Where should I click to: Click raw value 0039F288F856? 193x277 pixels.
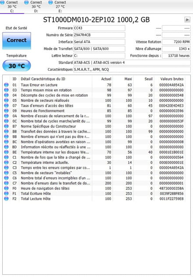(172, 194)
